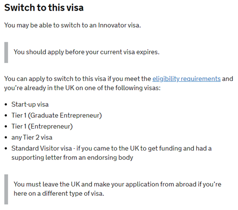Viewport: 238px width, 210px height.
Task: Click the grey bar beside the leave-UK notice
Action: click(x=6, y=189)
